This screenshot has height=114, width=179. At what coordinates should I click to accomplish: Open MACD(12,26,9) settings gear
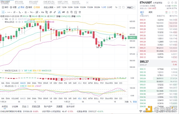pyautogui.click(x=19, y=71)
